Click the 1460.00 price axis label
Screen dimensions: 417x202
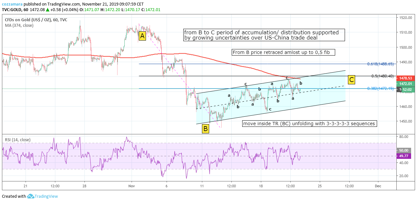click(x=405, y=107)
